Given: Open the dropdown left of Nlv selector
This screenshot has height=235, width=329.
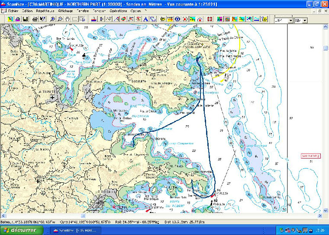Looking at the screenshot, I should point(290,20).
